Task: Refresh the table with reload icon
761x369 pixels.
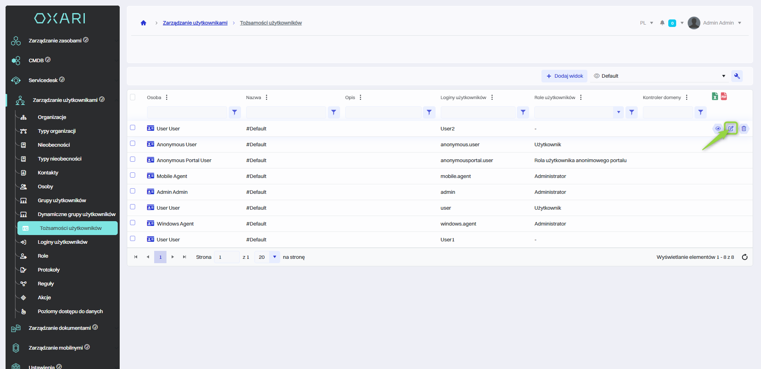Action: (x=744, y=257)
